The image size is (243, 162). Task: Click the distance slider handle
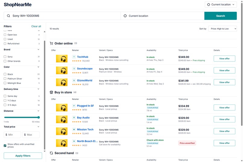coord(39,117)
